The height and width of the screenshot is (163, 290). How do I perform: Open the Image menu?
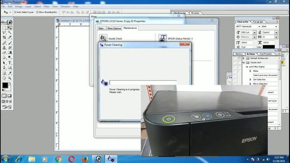click(x=19, y=6)
